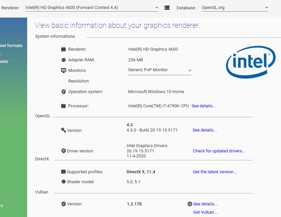Image resolution: width=281 pixels, height=217 pixels.
Task: Click the DirectX 9, 11.4 value
Action: (141, 172)
